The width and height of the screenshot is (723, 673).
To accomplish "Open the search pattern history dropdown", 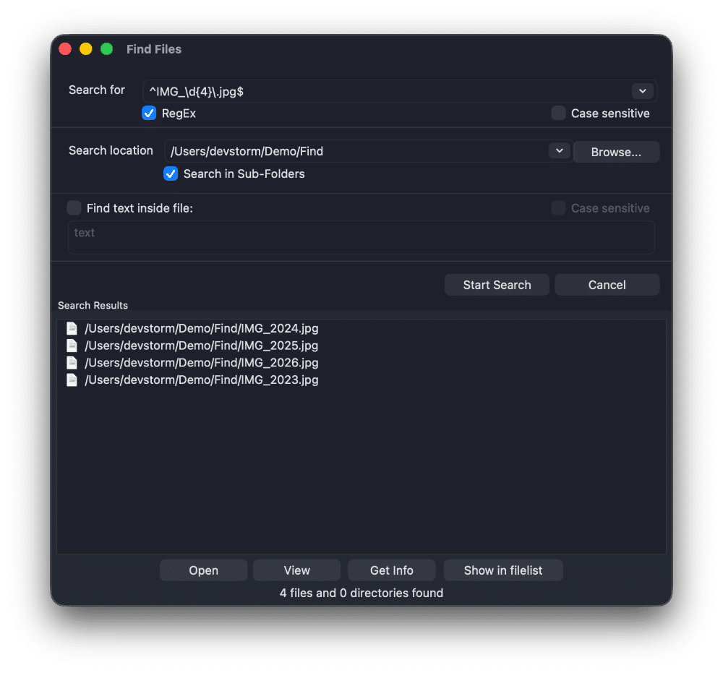I will (642, 90).
